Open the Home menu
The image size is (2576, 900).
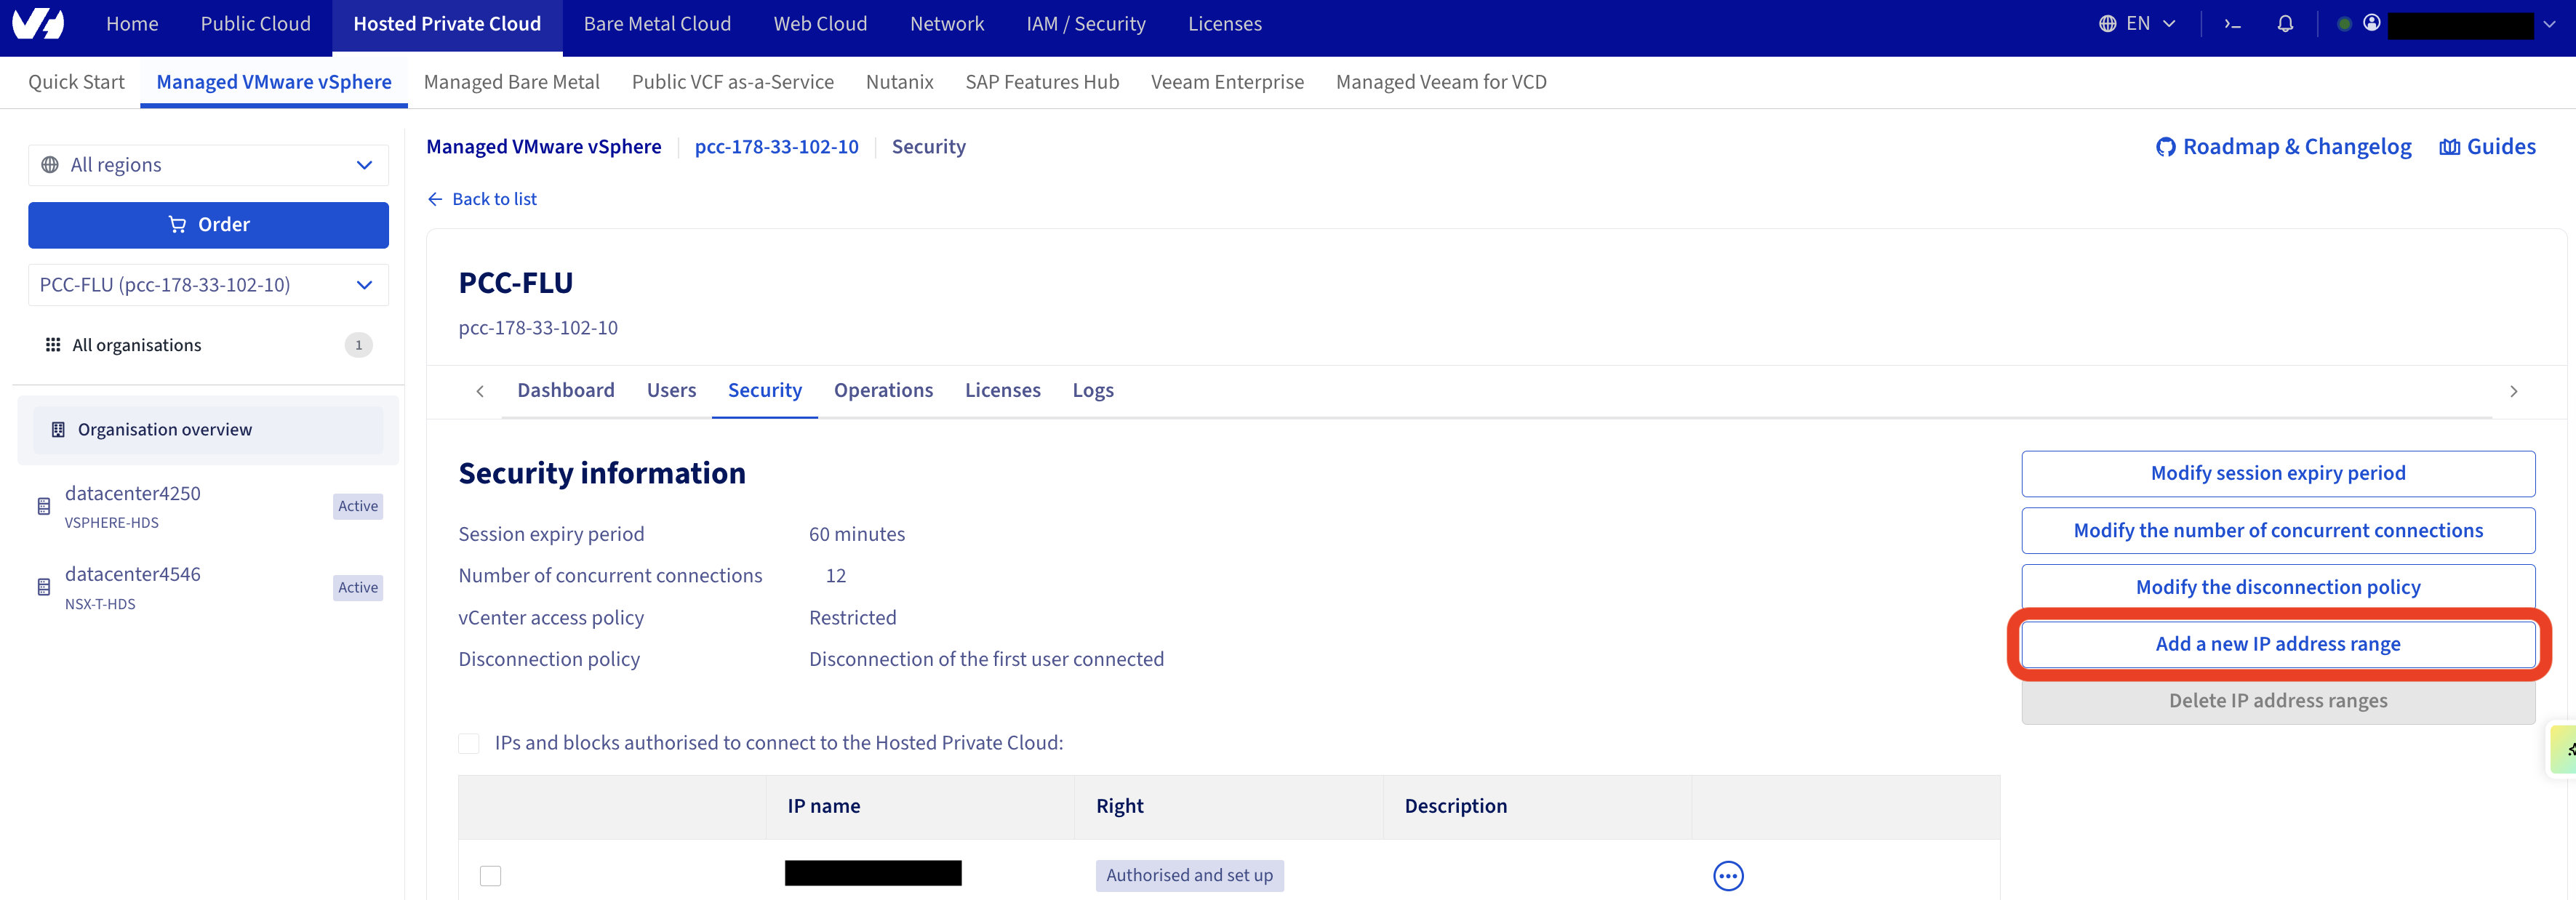(132, 24)
